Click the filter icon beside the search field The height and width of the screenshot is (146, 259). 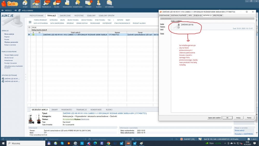[30, 27]
